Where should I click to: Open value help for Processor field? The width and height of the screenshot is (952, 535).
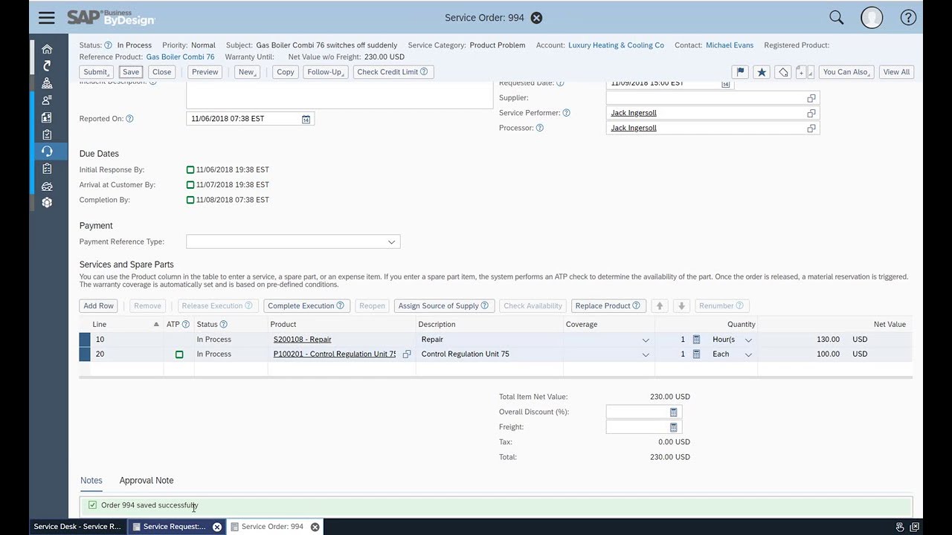tap(811, 128)
